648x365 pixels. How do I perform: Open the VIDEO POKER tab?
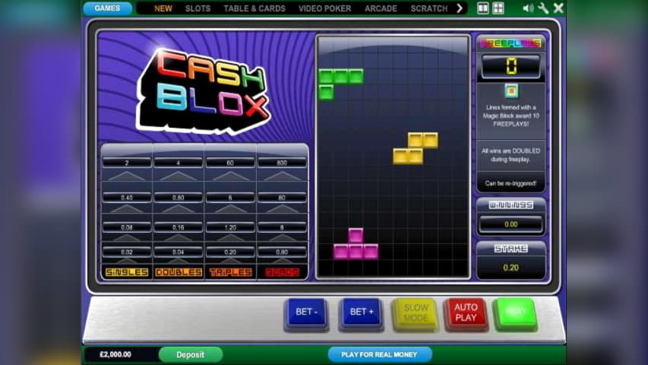(x=325, y=8)
